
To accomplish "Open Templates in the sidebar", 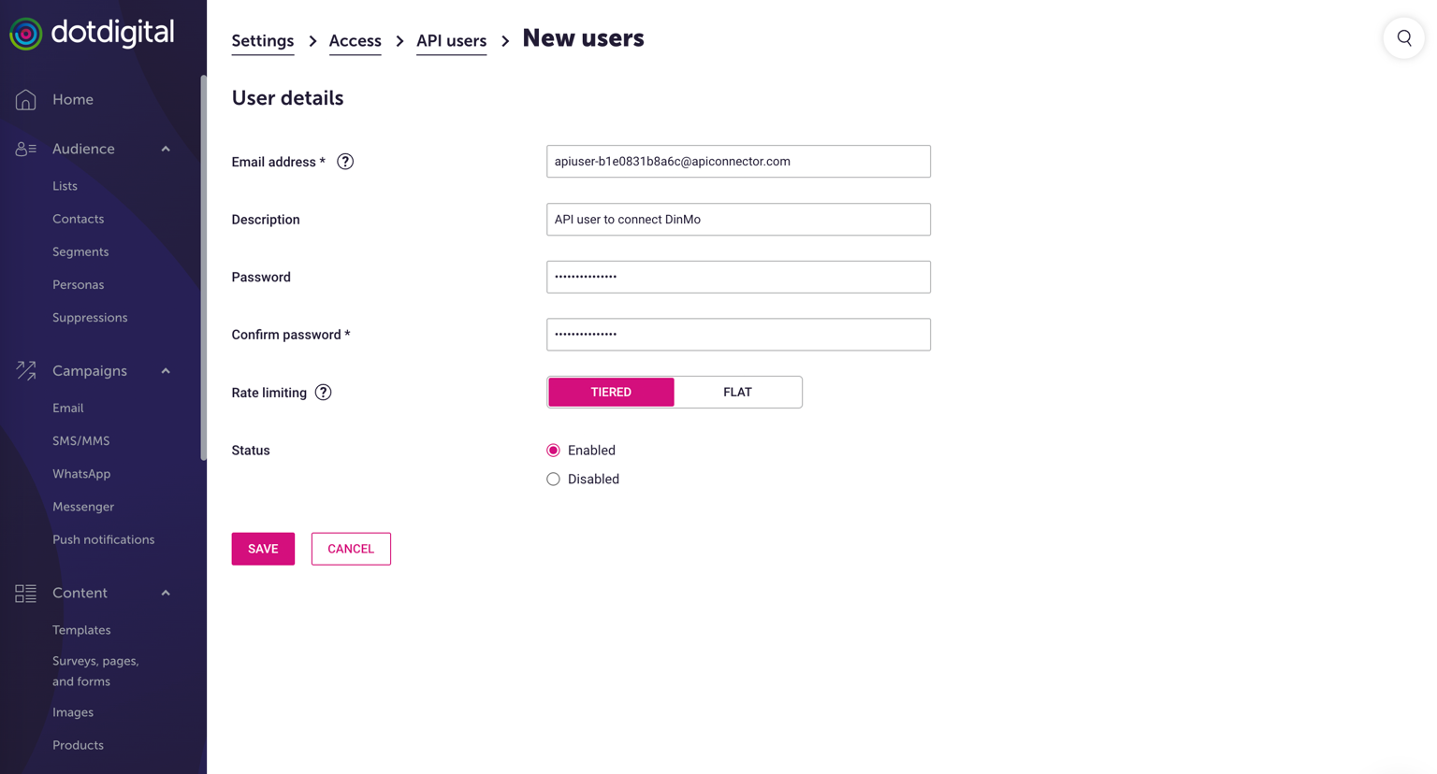I will 81,630.
